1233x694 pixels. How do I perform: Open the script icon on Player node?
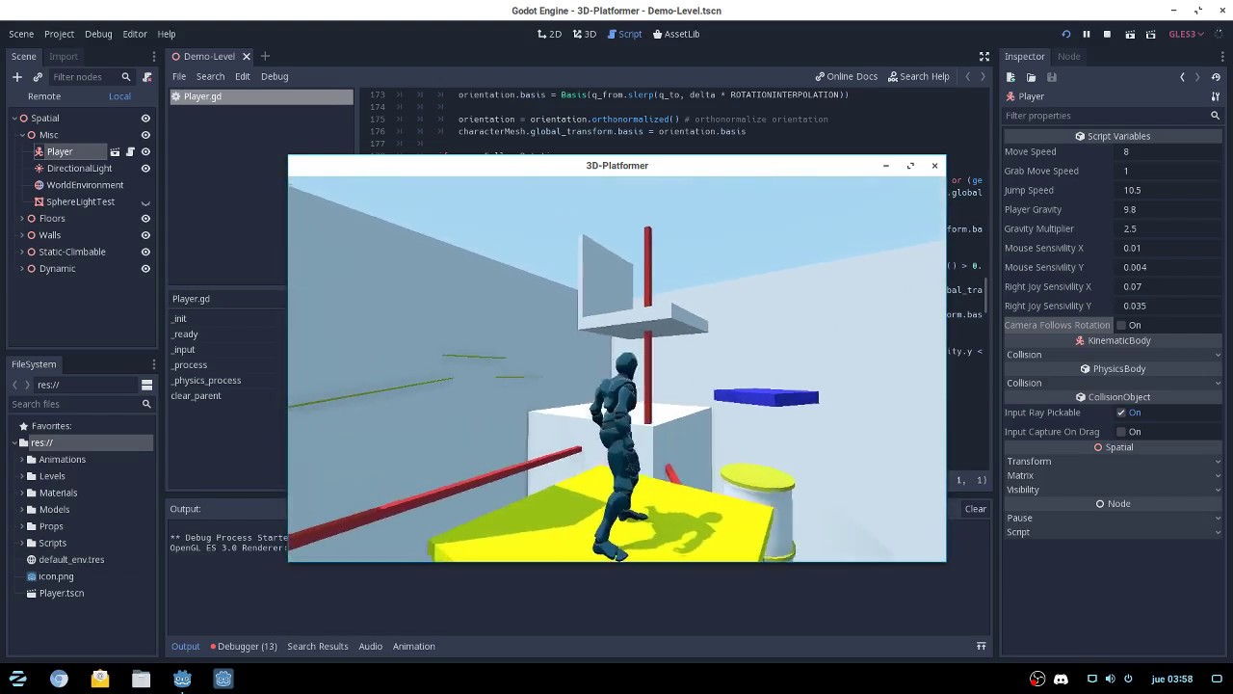130,152
